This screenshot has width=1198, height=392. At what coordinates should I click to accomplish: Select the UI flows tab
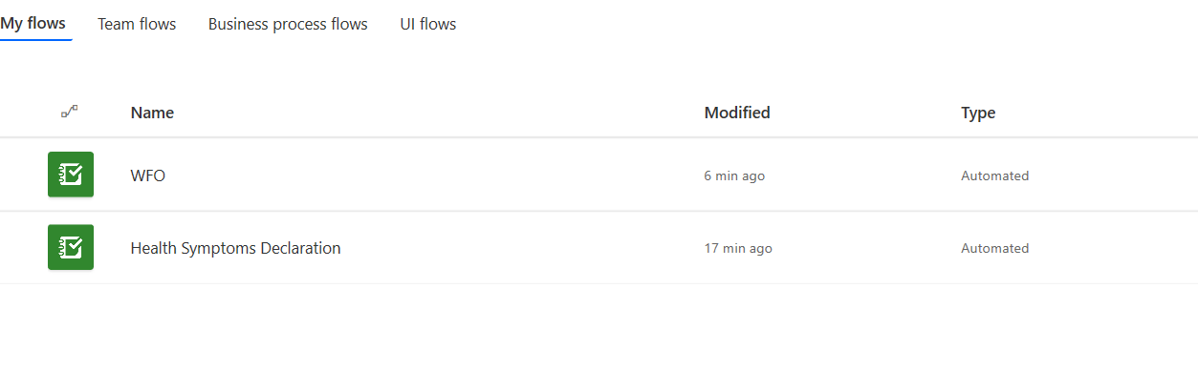[x=427, y=24]
